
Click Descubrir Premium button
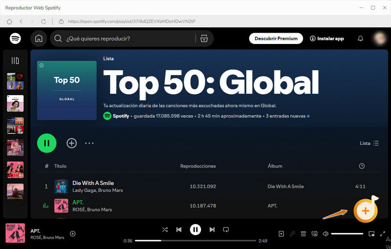(276, 39)
